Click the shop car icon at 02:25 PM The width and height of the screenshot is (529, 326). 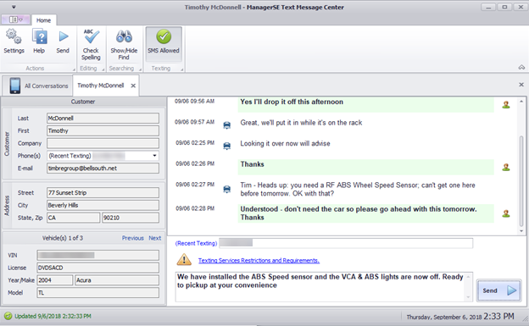pos(226,146)
